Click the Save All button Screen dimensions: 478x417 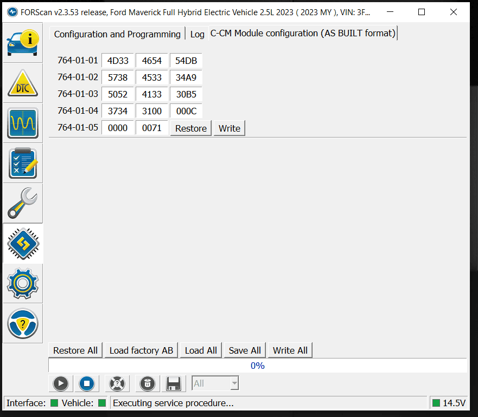tap(245, 350)
